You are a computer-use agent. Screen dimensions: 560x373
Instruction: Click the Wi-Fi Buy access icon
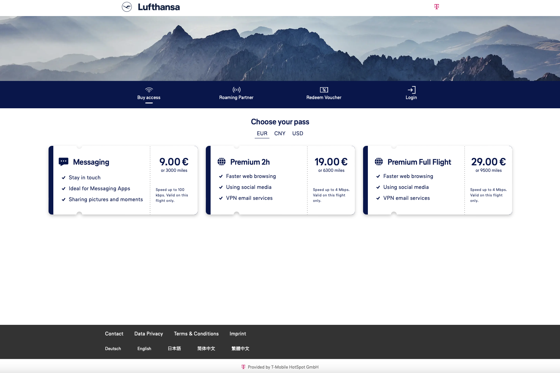[x=149, y=90]
